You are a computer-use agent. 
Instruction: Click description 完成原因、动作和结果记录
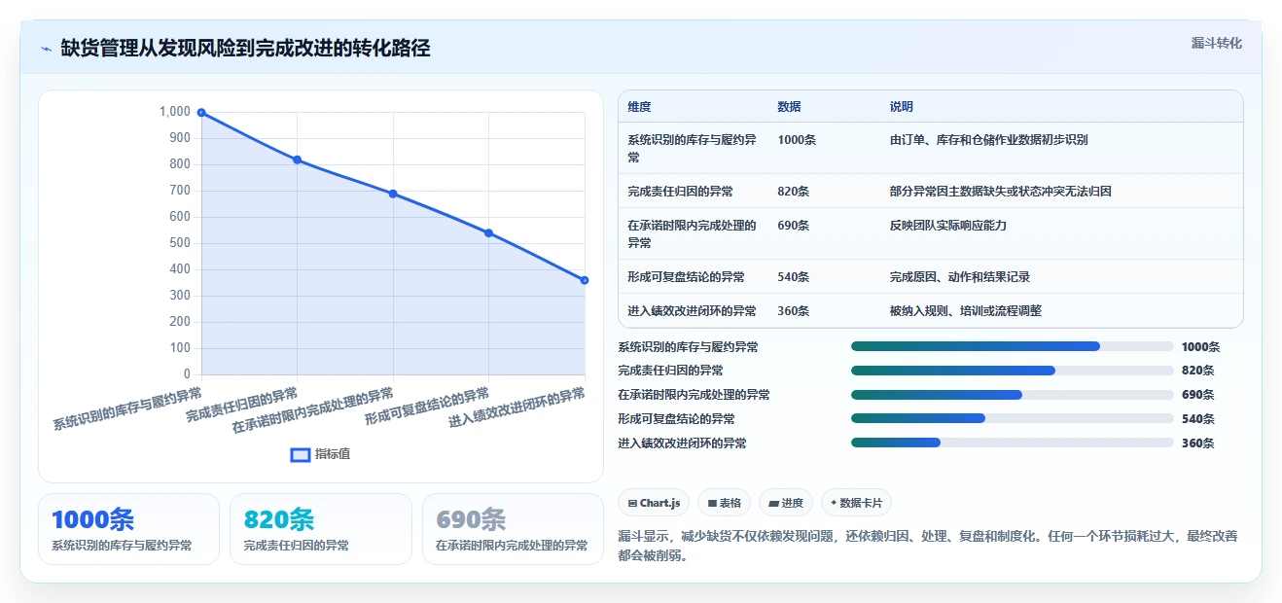959,277
